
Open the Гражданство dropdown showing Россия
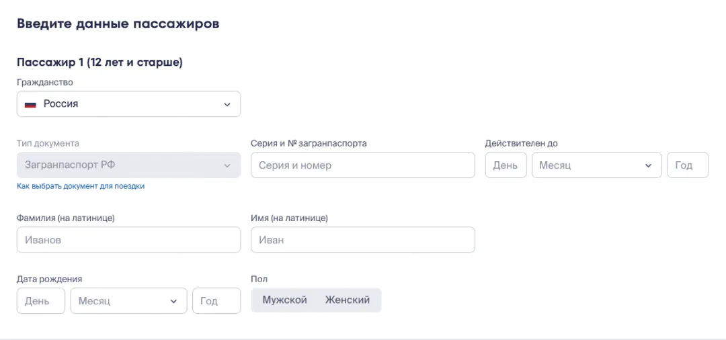coord(128,104)
